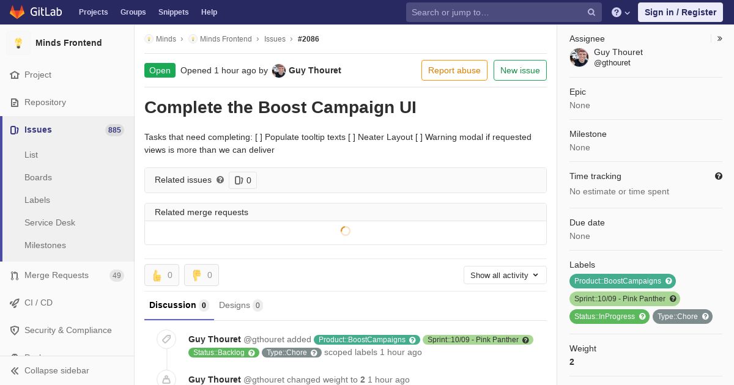Click the assignee avatar in sidebar
This screenshot has height=385, width=734.
point(579,57)
